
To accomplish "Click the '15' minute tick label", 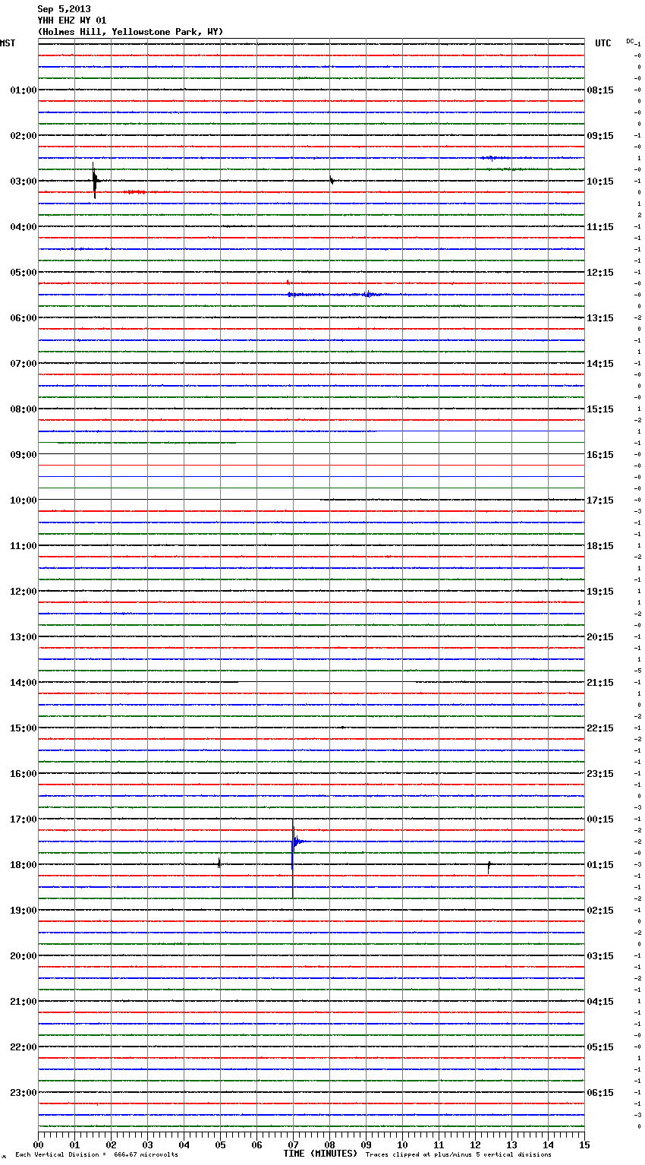I will [x=584, y=1145].
